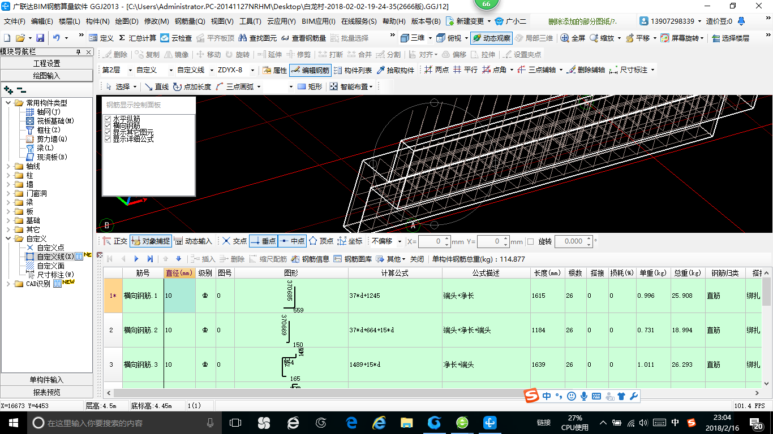Image resolution: width=773 pixels, height=434 pixels.
Task: Toggle 正交 orthogonal mode
Action: (115, 241)
